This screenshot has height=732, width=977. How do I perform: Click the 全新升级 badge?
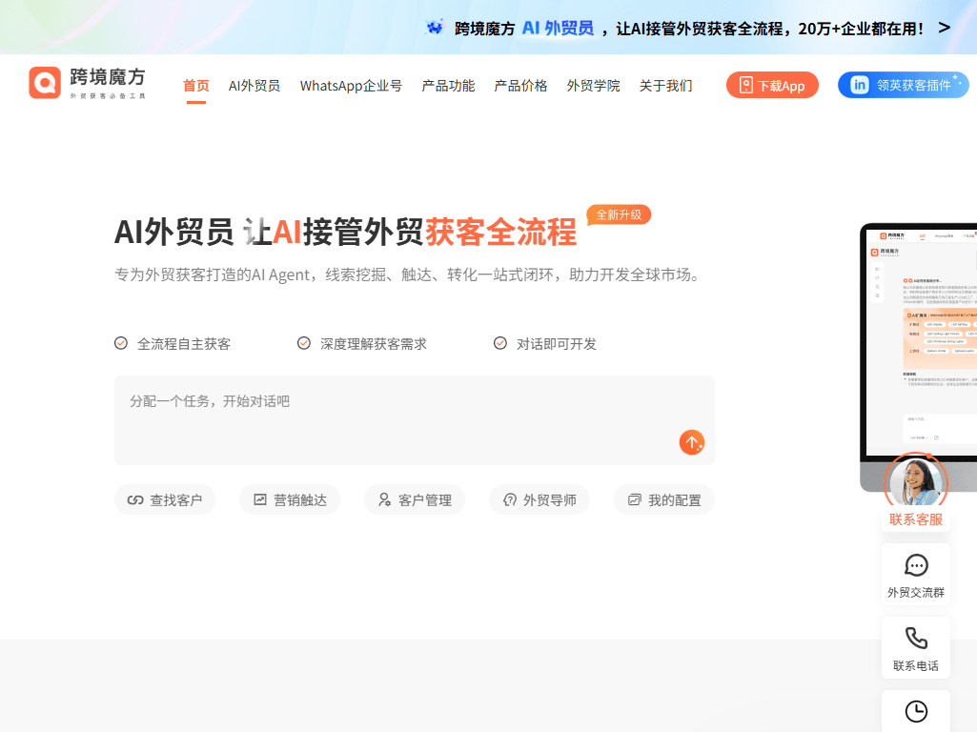coord(619,214)
